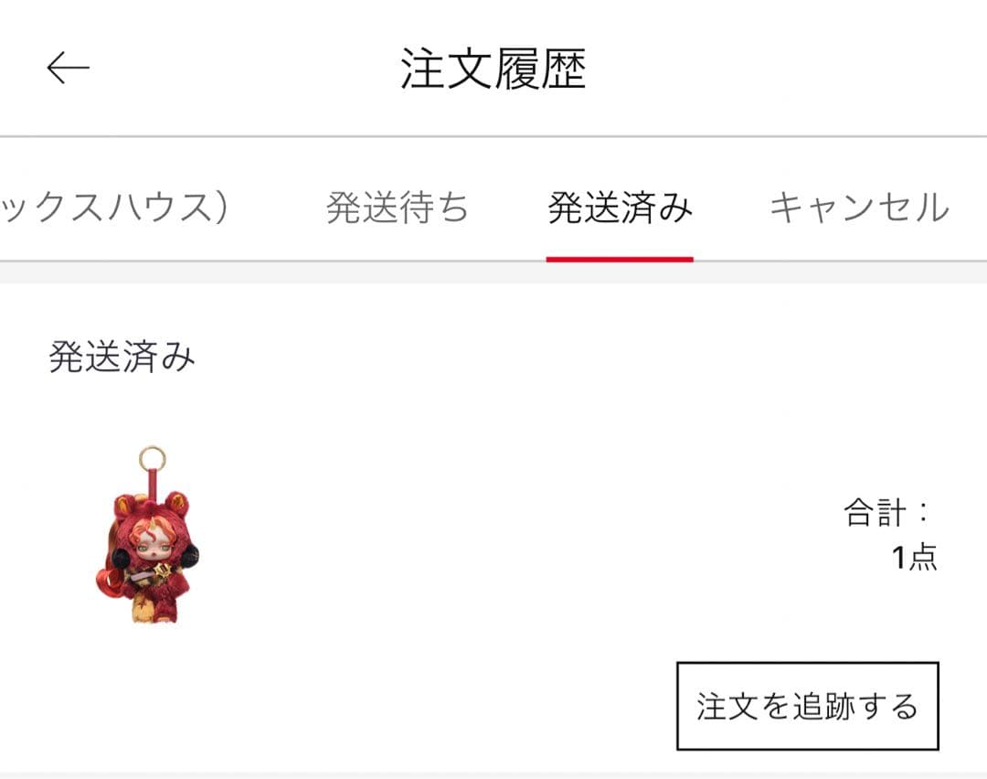Go back using the left arrow icon
Viewport: 987px width, 779px height.
pyautogui.click(x=68, y=68)
